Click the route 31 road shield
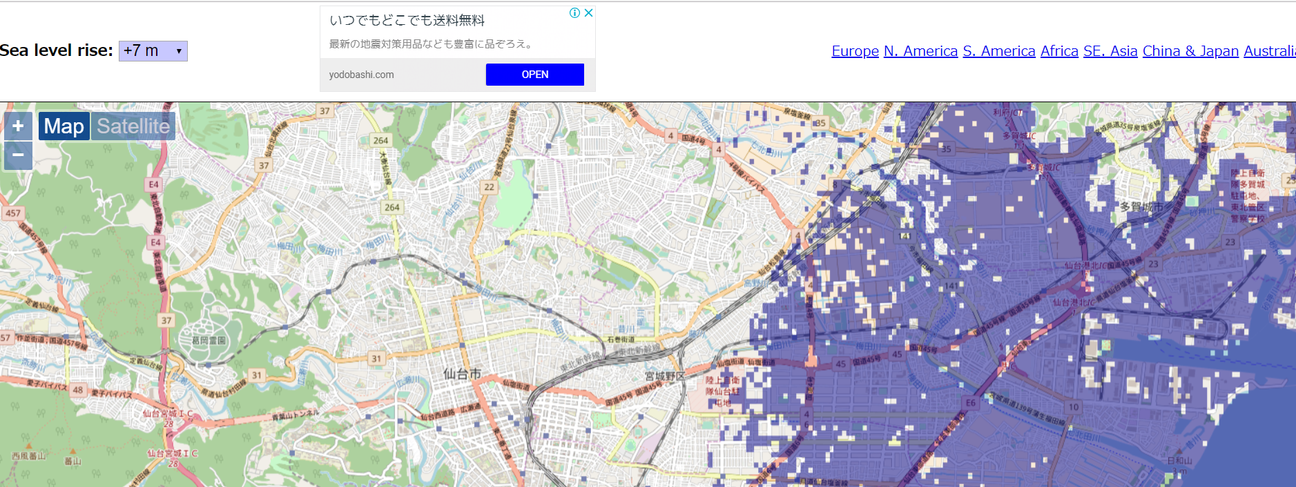 coord(376,358)
